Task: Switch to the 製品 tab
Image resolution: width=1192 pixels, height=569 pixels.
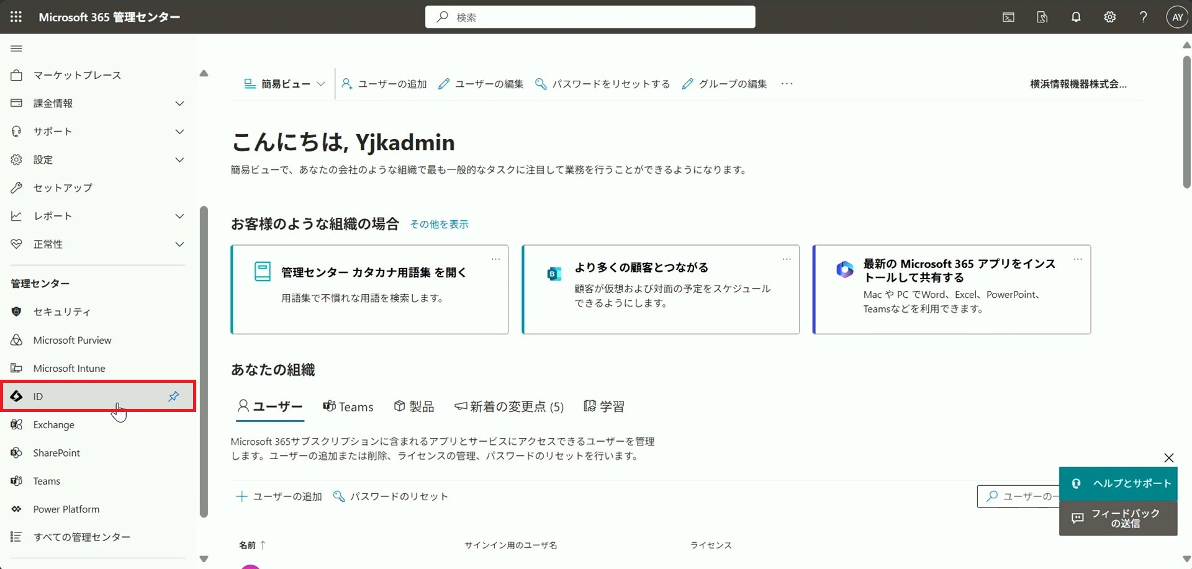Action: click(414, 407)
